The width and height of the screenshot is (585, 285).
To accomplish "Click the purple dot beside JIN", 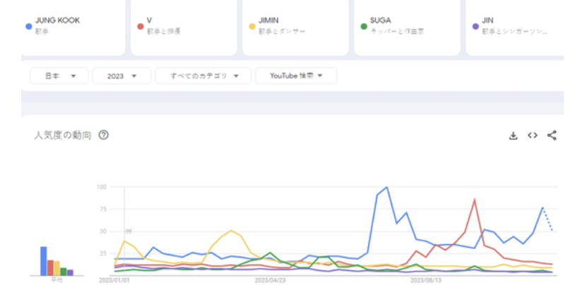I will point(475,26).
